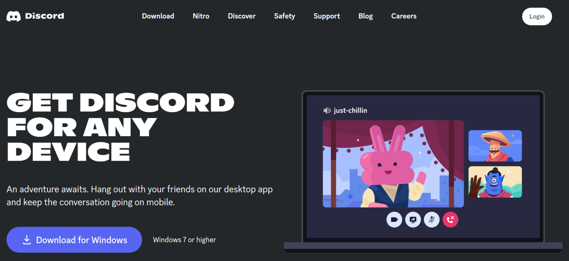The height and width of the screenshot is (261, 569).
Task: Click the Discord controller logo icon
Action: click(x=13, y=16)
